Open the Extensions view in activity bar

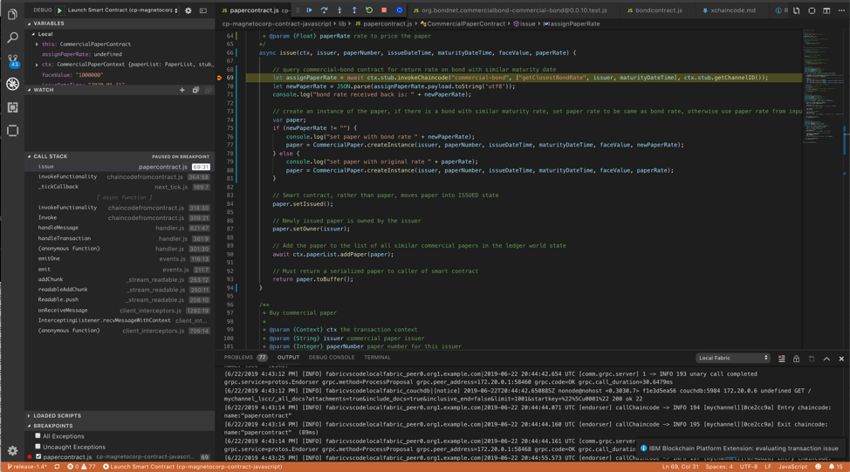pos(12,107)
